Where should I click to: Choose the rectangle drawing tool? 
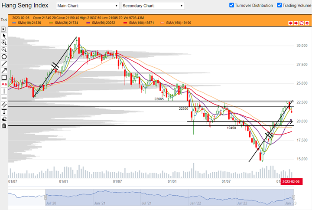coord(4,77)
